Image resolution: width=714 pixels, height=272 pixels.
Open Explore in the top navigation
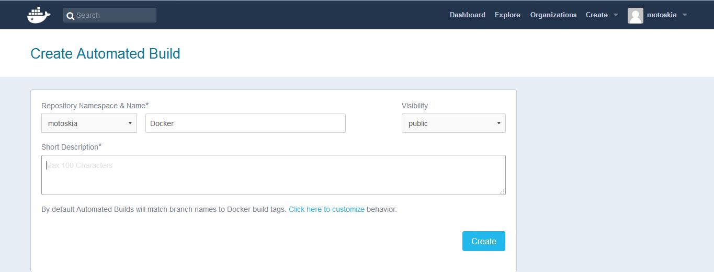pyautogui.click(x=507, y=15)
